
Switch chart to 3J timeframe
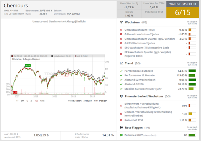(x=31, y=101)
